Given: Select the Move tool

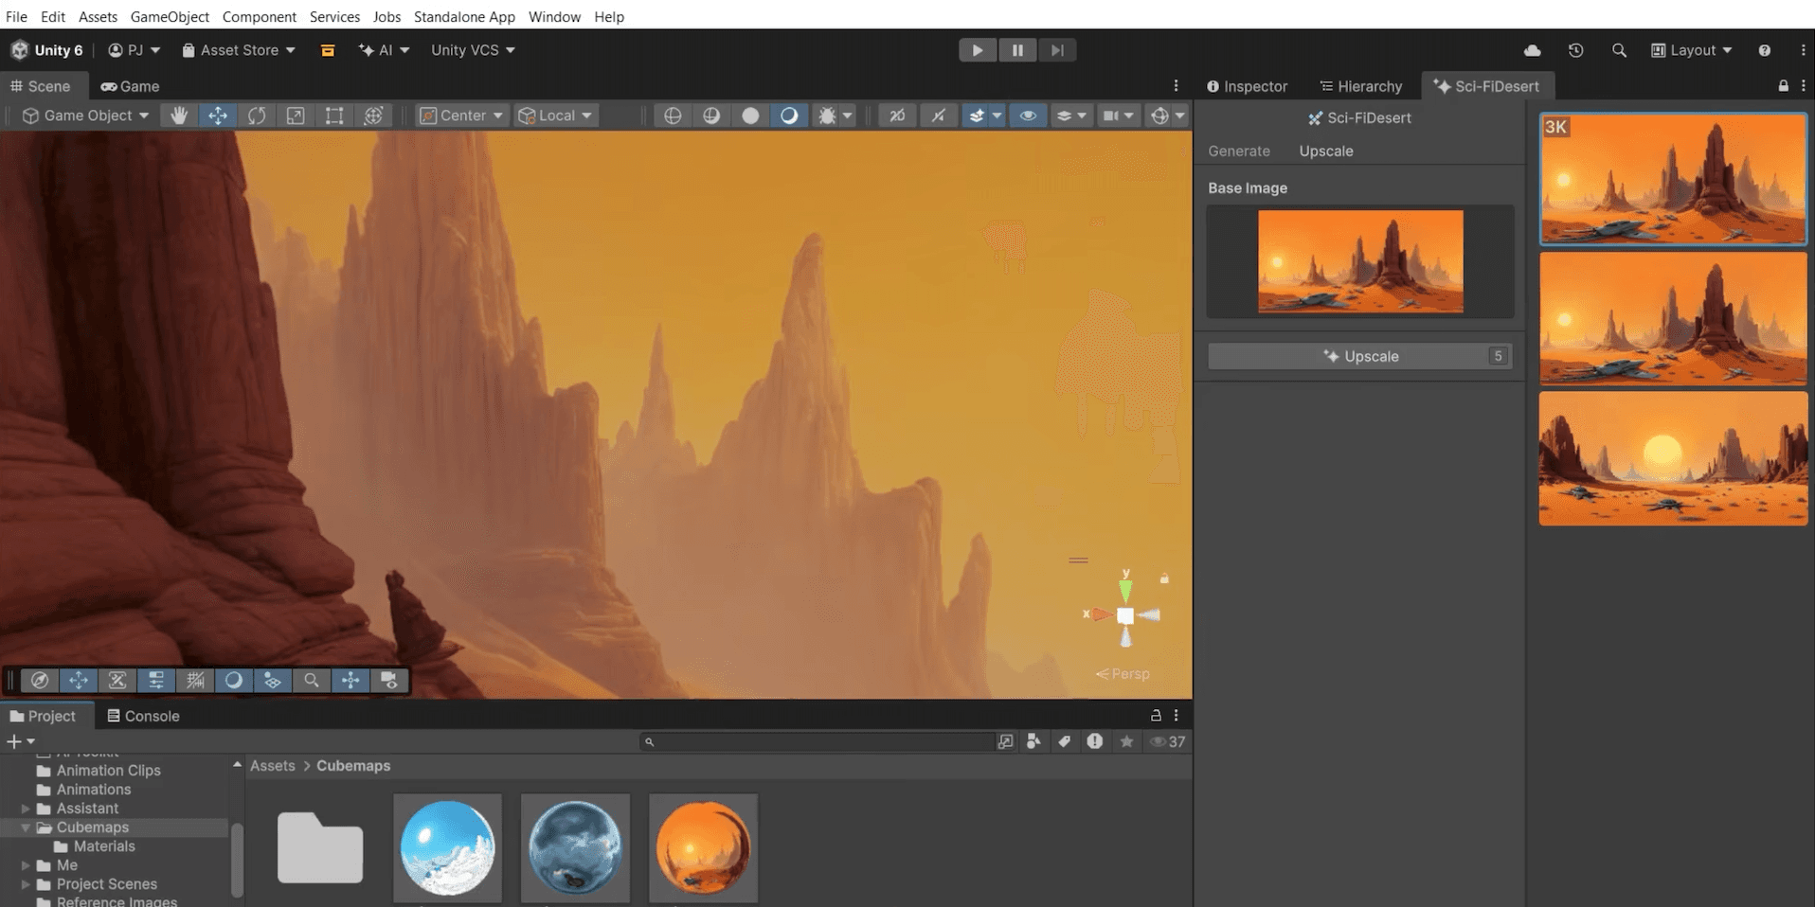Looking at the screenshot, I should pyautogui.click(x=218, y=116).
